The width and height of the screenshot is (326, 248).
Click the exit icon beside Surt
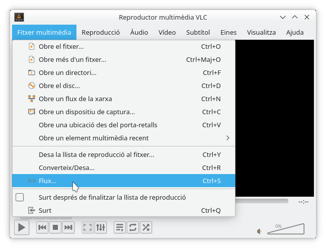point(31,210)
